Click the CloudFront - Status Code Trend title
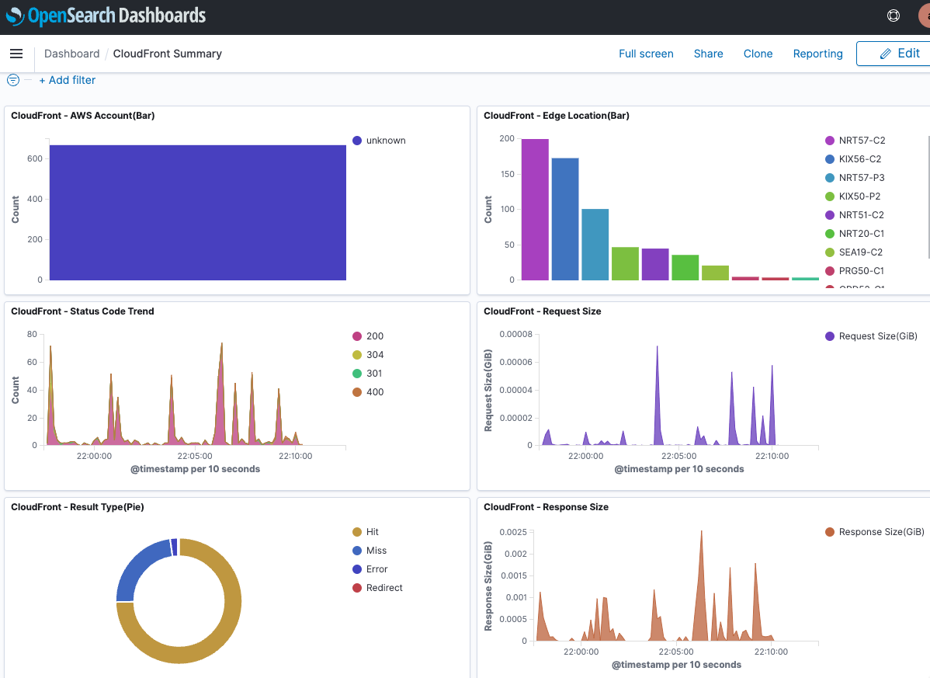This screenshot has width=930, height=678. (82, 311)
